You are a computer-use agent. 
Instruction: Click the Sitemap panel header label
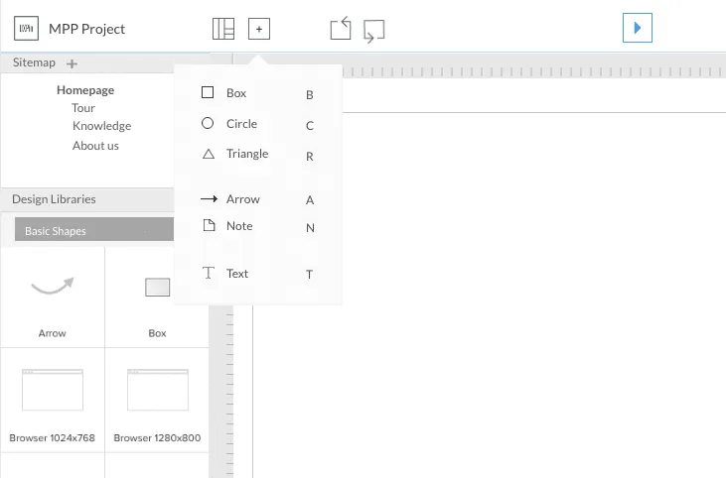click(x=34, y=62)
